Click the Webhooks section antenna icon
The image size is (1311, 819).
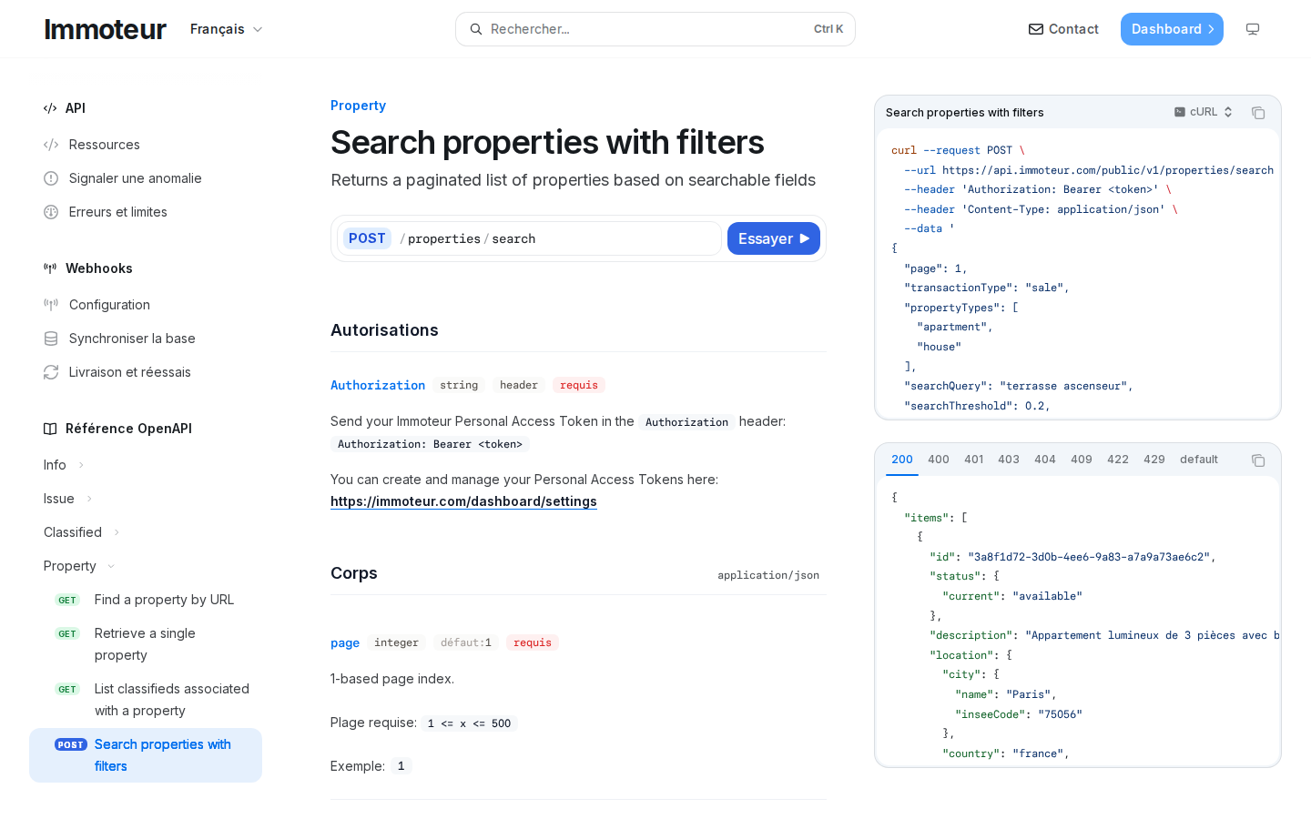click(50, 268)
